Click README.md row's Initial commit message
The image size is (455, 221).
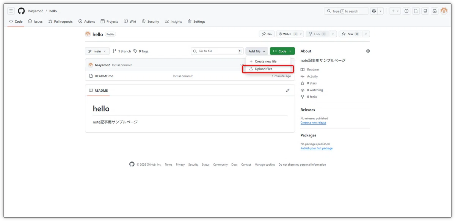pyautogui.click(x=183, y=76)
